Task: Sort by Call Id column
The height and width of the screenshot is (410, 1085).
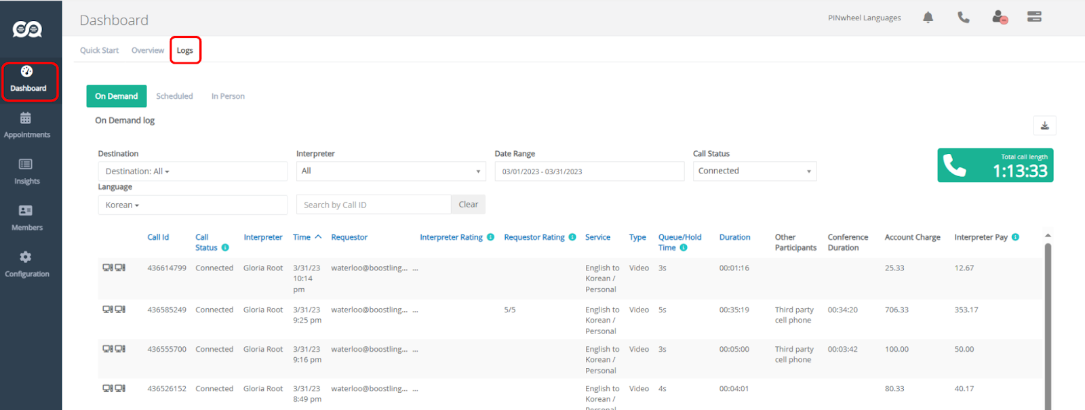Action: click(x=158, y=237)
